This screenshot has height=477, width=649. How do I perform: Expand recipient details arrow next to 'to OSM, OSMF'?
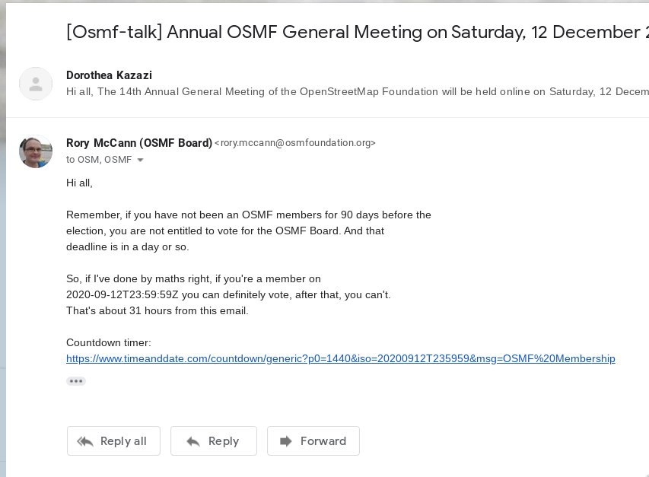point(140,160)
